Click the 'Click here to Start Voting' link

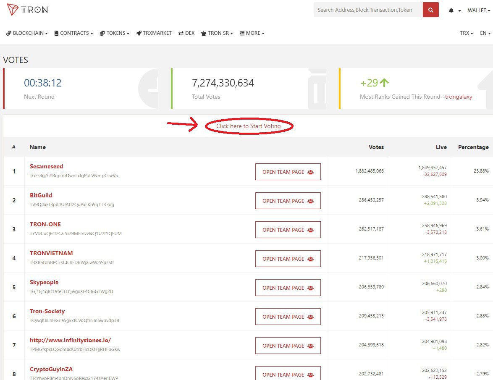click(248, 126)
